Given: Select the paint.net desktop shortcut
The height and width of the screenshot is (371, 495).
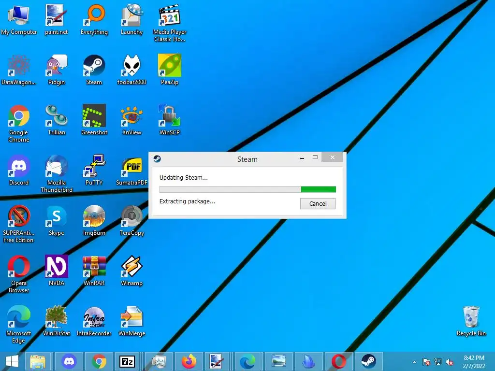Looking at the screenshot, I should [x=56, y=20].
